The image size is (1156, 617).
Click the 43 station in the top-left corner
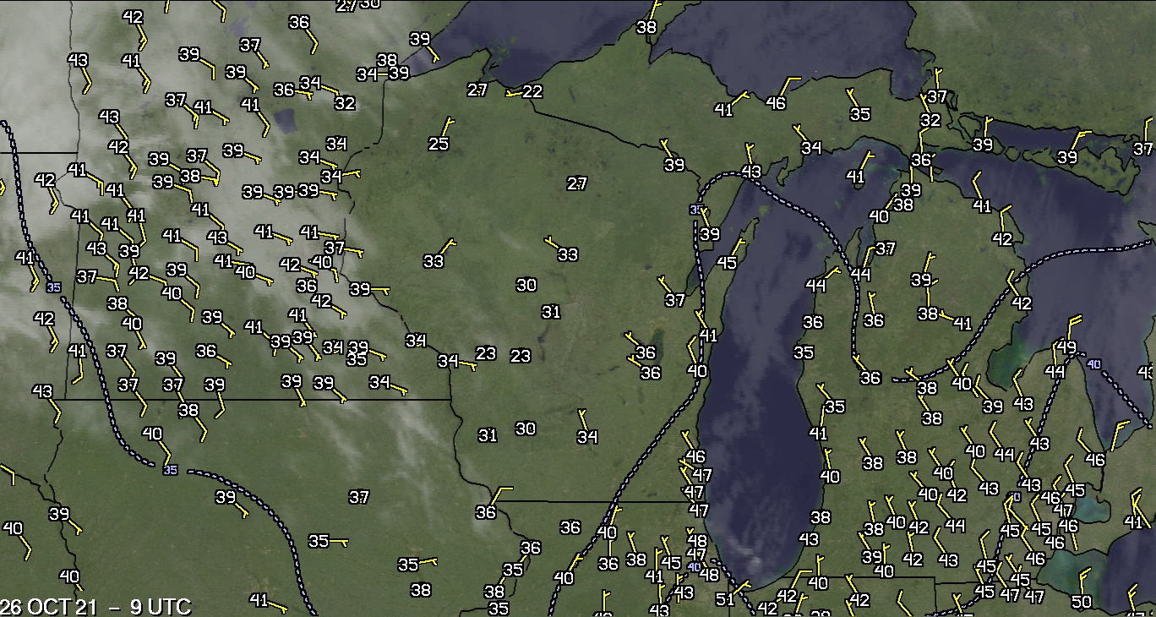click(78, 61)
